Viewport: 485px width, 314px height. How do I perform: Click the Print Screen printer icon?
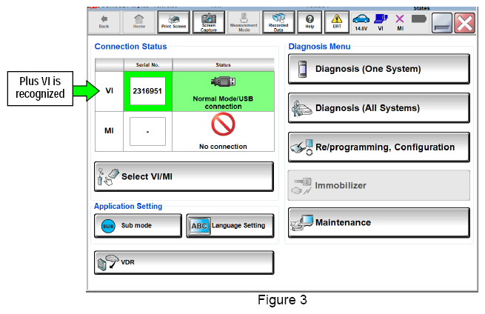173,22
